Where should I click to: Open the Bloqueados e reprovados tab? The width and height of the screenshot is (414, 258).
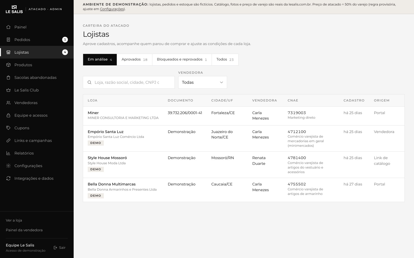[182, 60]
